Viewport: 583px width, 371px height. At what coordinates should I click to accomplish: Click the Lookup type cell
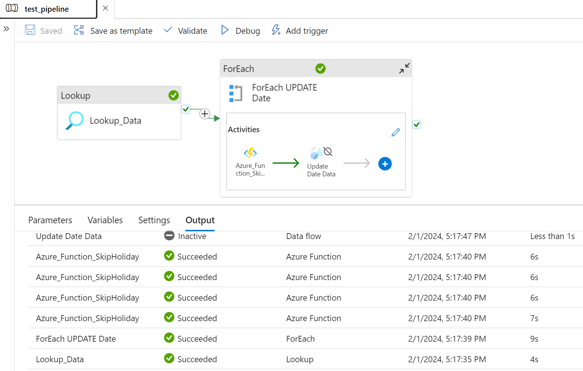[x=300, y=359]
